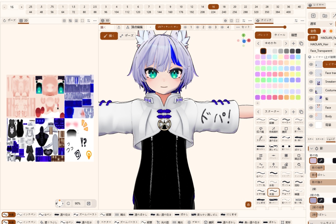Select the ソフト丸 soft round brush

point(261,183)
